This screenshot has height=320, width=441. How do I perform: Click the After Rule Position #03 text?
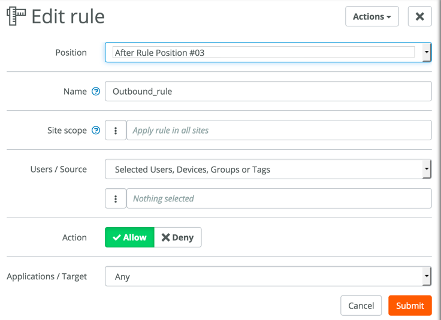click(159, 53)
